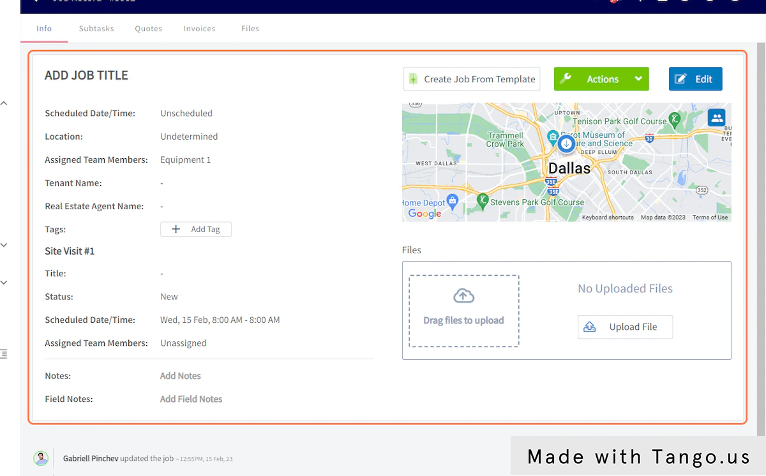Click the blue job location pin on map
766x476 pixels.
click(566, 144)
